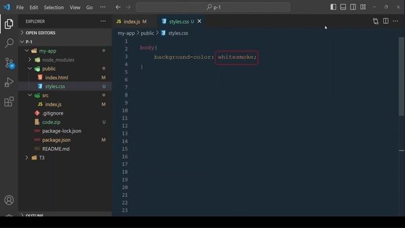This screenshot has height=228, width=405.
Task: Click the background-color property text
Action: [x=183, y=57]
